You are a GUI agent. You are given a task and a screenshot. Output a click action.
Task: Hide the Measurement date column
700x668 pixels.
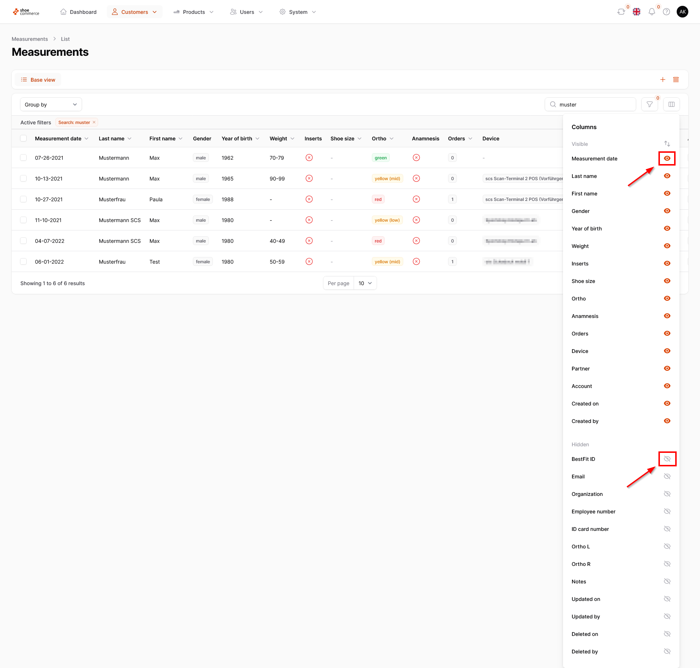click(x=667, y=159)
